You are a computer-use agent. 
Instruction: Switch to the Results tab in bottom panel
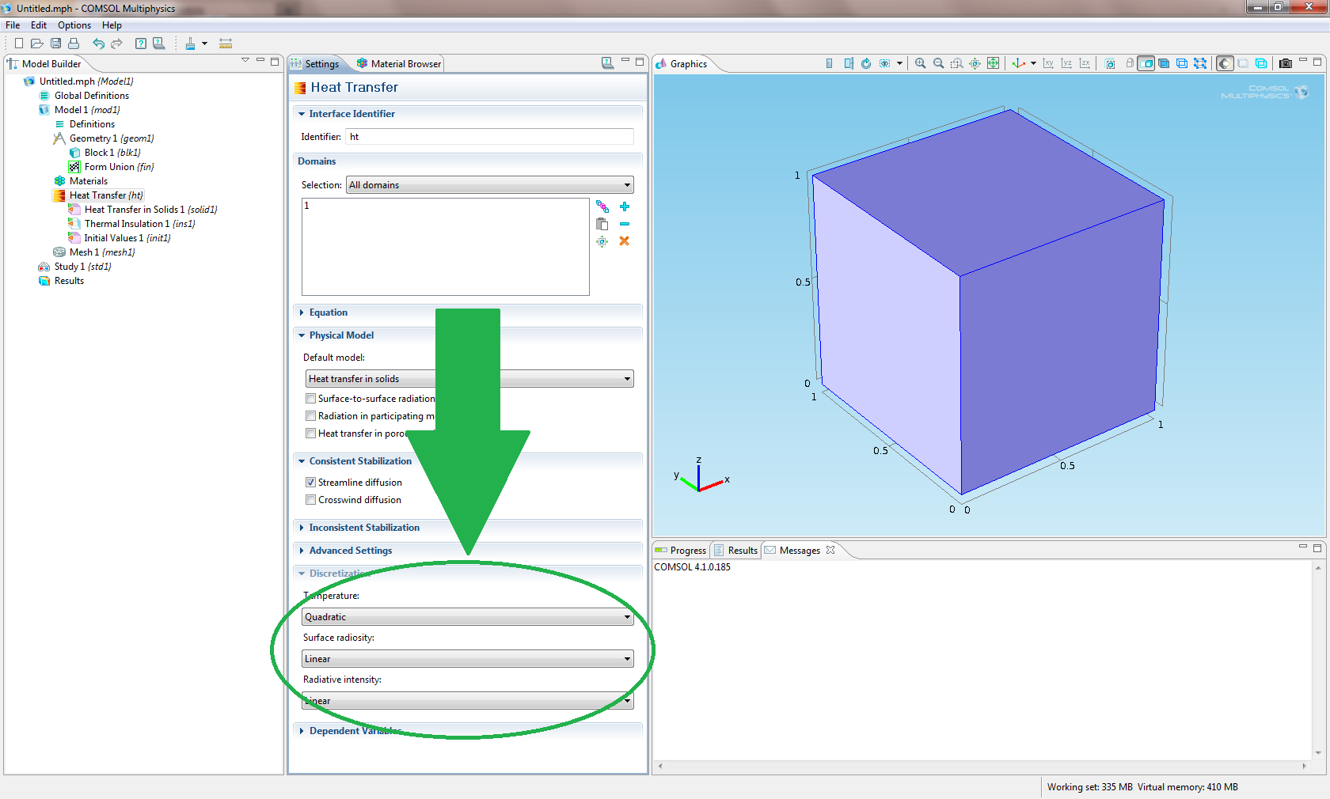point(735,551)
